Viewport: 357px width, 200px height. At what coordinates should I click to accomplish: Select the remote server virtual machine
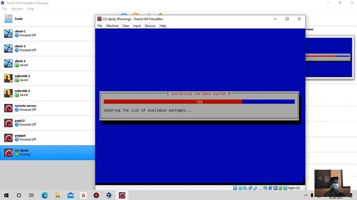[x=47, y=108]
